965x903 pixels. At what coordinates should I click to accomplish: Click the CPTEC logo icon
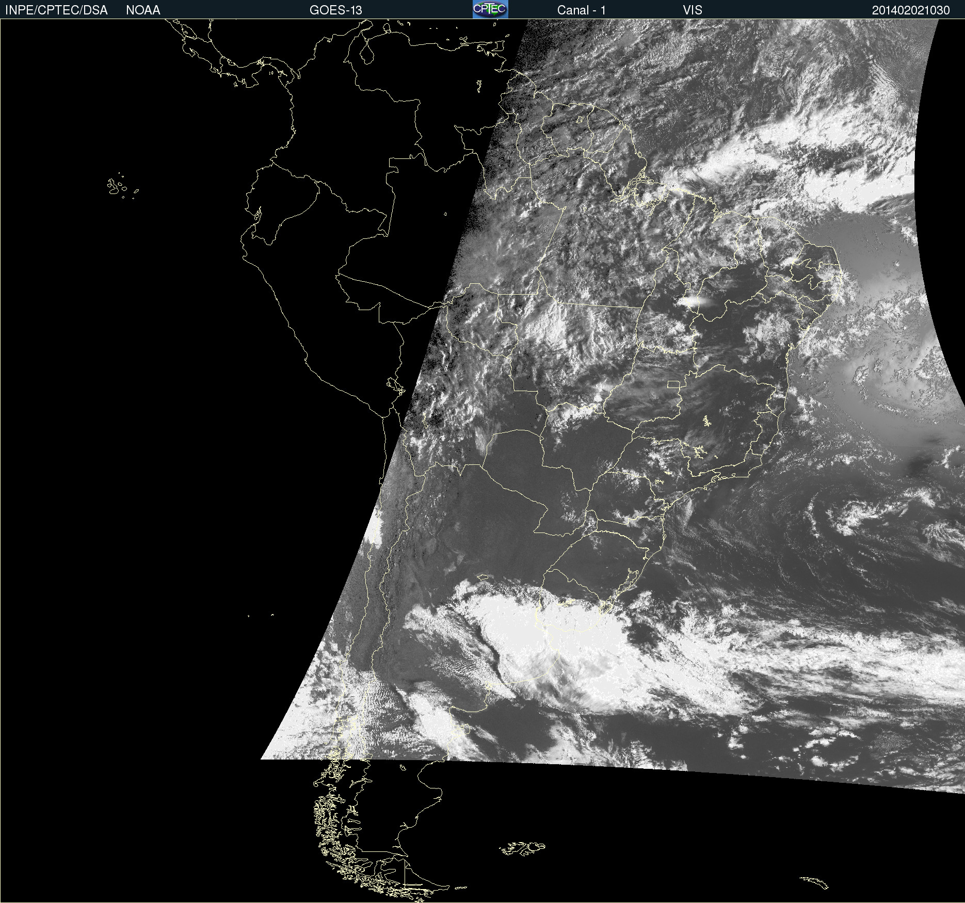tap(490, 9)
